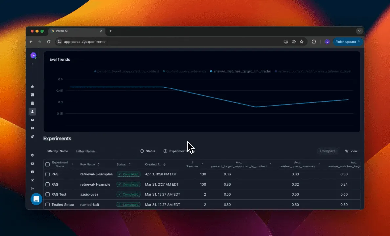Click the sun theme icon in sidebar
Viewport: 390px width, 236px height.
pos(32,180)
